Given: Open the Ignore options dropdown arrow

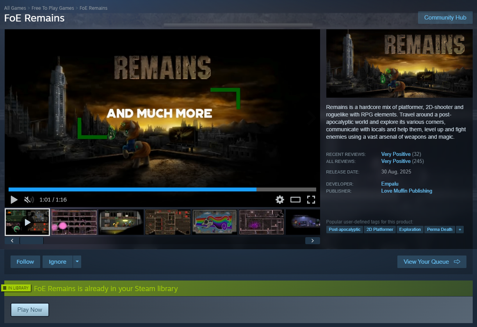Looking at the screenshot, I should pyautogui.click(x=77, y=262).
